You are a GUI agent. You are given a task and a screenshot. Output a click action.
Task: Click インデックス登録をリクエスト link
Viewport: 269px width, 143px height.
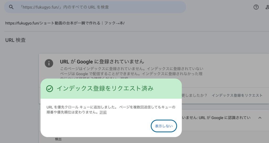point(237,95)
